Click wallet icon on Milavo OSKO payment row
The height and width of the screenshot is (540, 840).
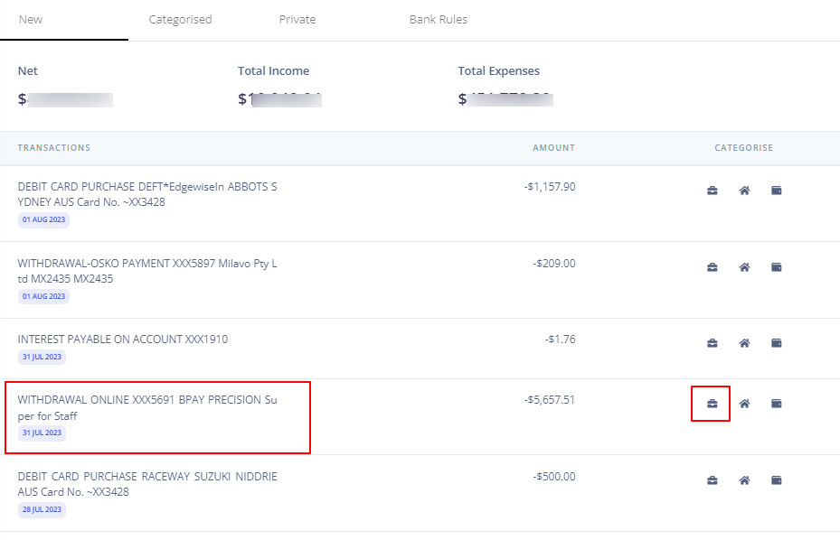coord(776,267)
